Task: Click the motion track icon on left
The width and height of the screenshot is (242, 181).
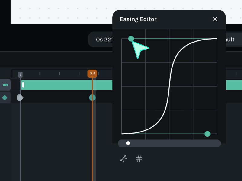Action: 5,85
